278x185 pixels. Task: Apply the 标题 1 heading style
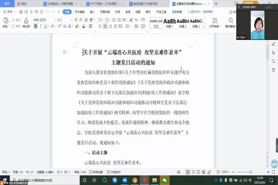click(x=170, y=22)
